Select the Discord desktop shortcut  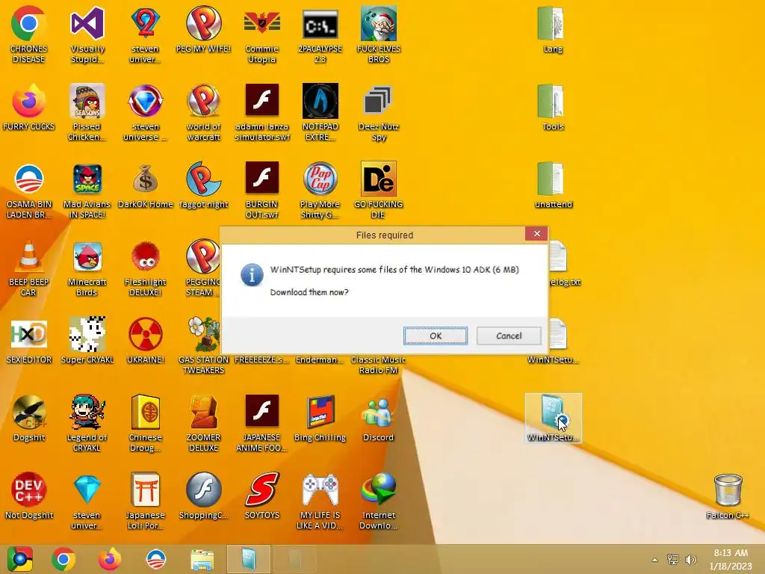378,419
